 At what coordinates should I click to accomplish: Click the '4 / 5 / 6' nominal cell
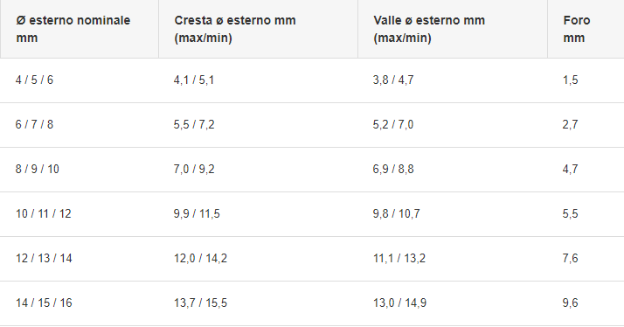(x=34, y=80)
